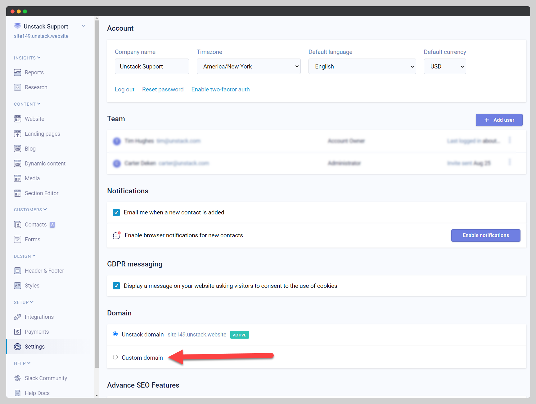Select the Custom domain radio button

115,357
